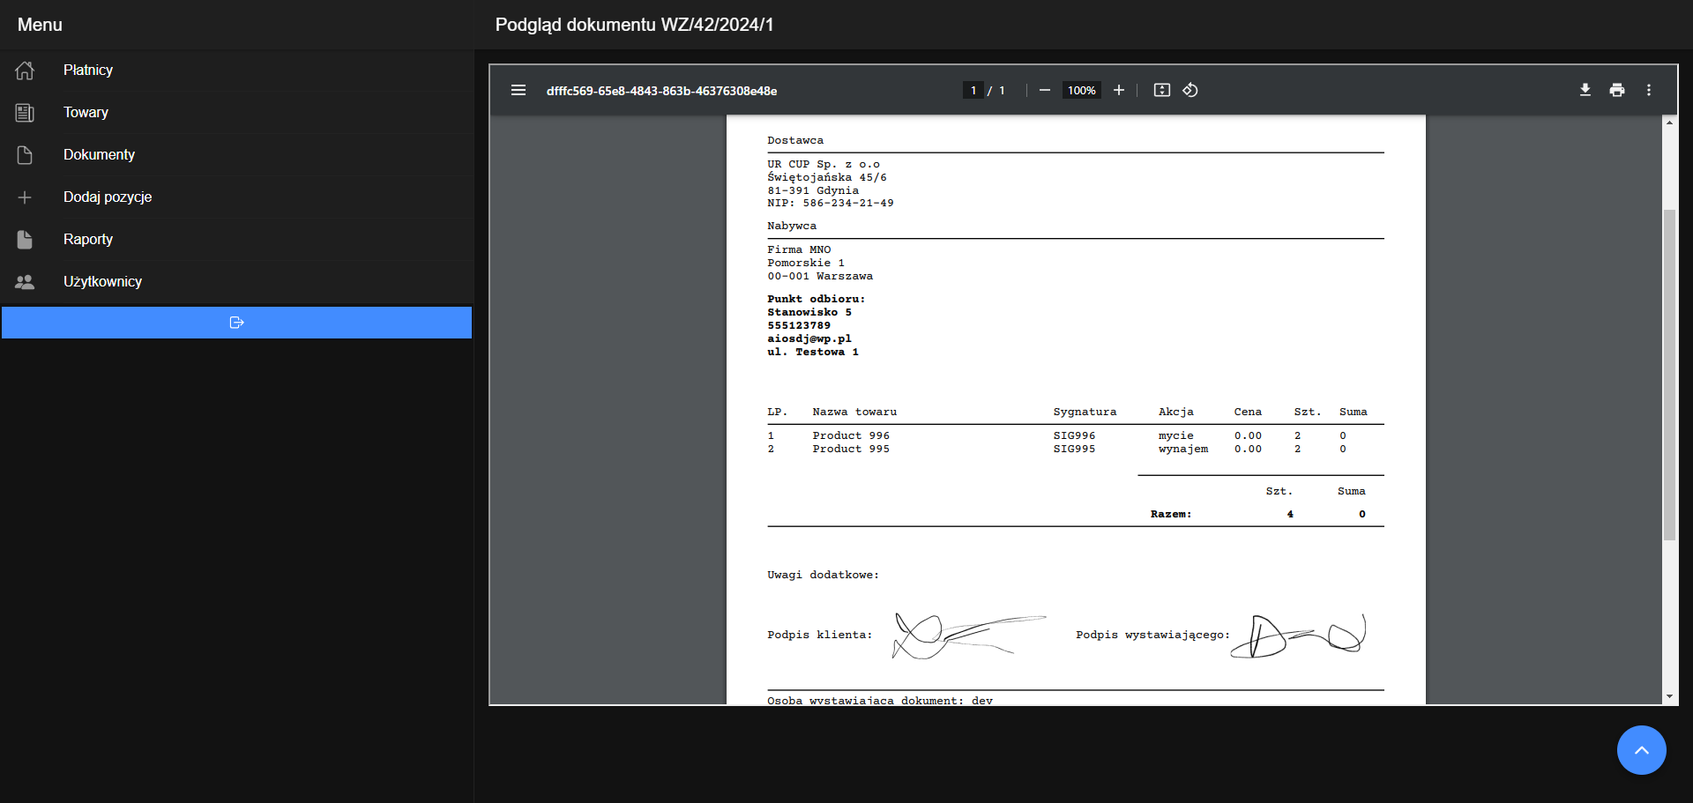Open Użytkownicy using the people icon
The height and width of the screenshot is (803, 1693).
pyautogui.click(x=25, y=281)
